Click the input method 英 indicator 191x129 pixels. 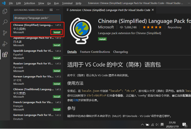[x=162, y=124]
